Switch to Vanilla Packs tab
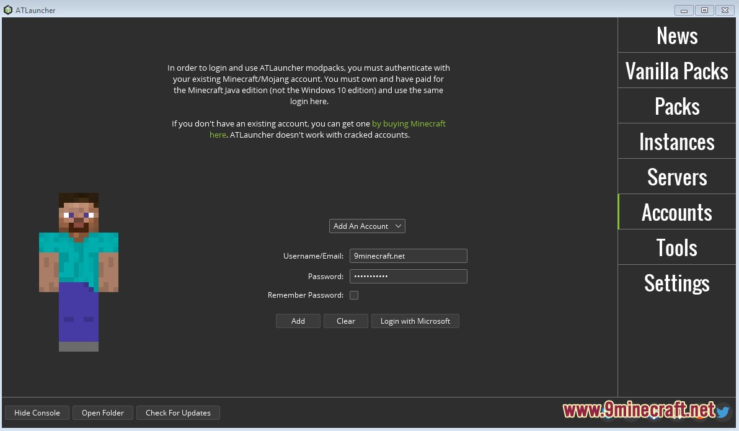 pyautogui.click(x=677, y=71)
